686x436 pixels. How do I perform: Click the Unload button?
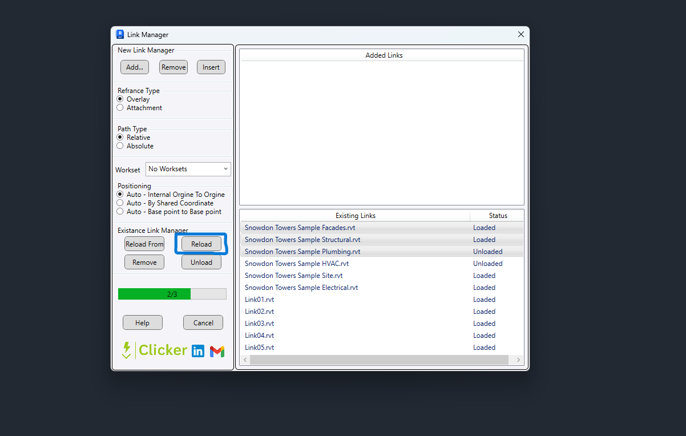click(201, 263)
